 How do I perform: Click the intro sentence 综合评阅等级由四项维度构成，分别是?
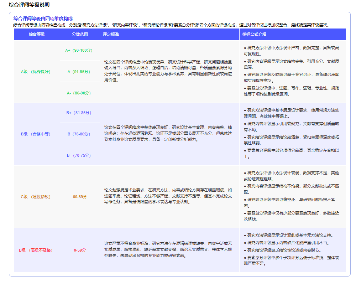[x=172, y=25]
